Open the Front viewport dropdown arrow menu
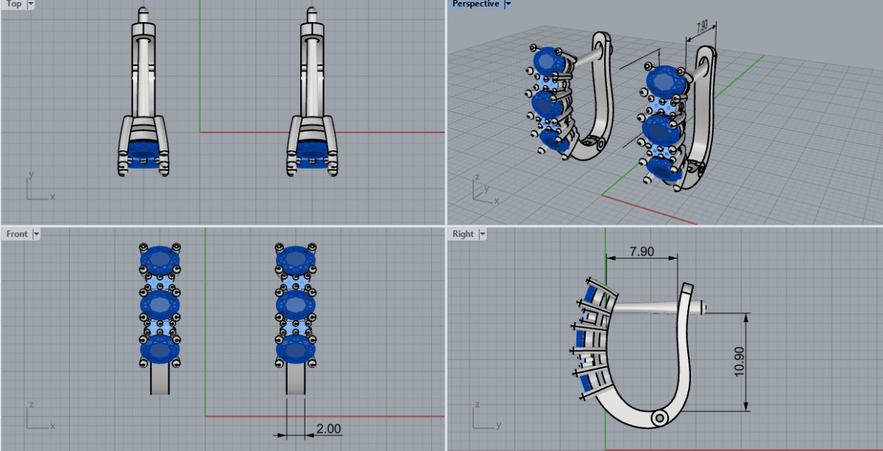The width and height of the screenshot is (883, 451). pos(37,234)
